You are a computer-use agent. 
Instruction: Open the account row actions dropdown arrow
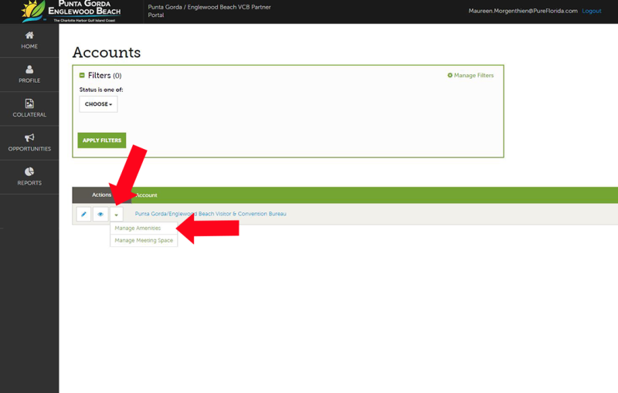(117, 215)
